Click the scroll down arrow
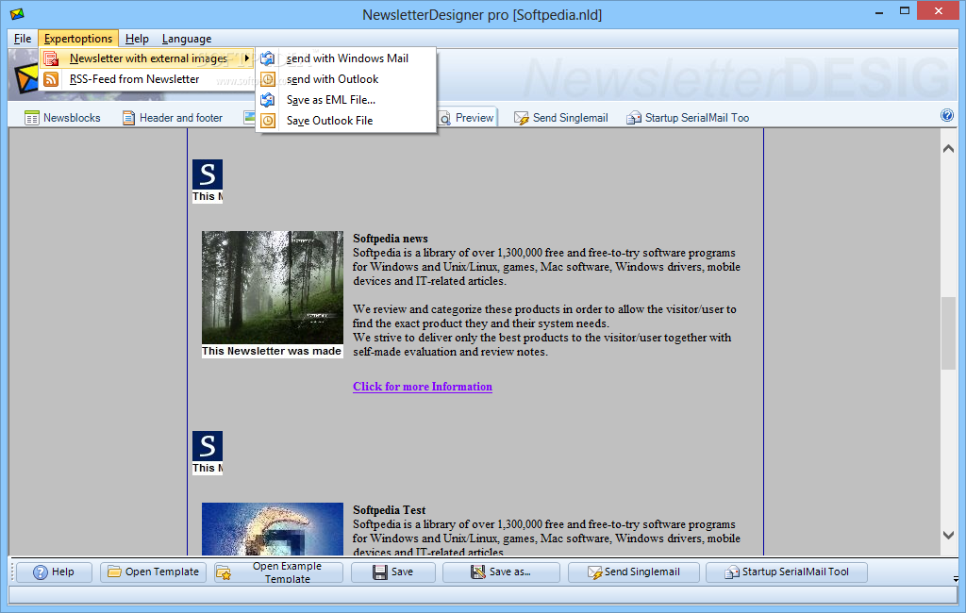Screen dimensions: 966x613 (x=948, y=536)
